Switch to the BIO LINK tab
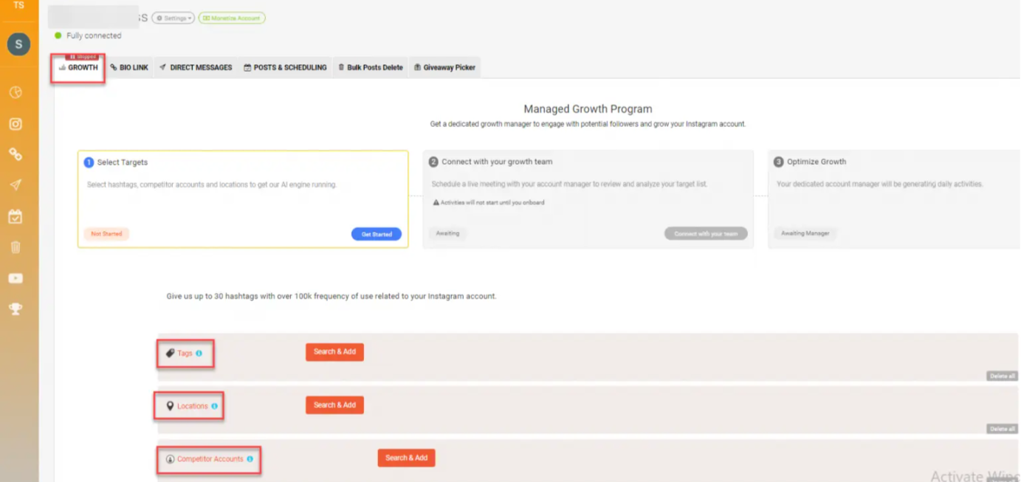 coord(129,67)
